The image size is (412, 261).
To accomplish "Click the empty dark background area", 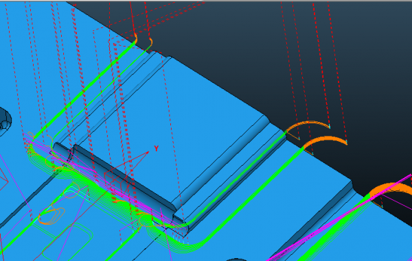I will click(x=289, y=53).
